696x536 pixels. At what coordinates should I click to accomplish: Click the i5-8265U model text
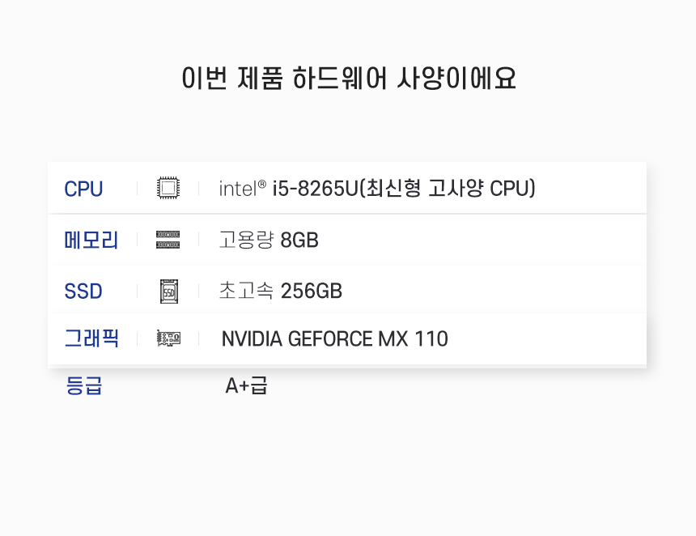[x=315, y=189]
